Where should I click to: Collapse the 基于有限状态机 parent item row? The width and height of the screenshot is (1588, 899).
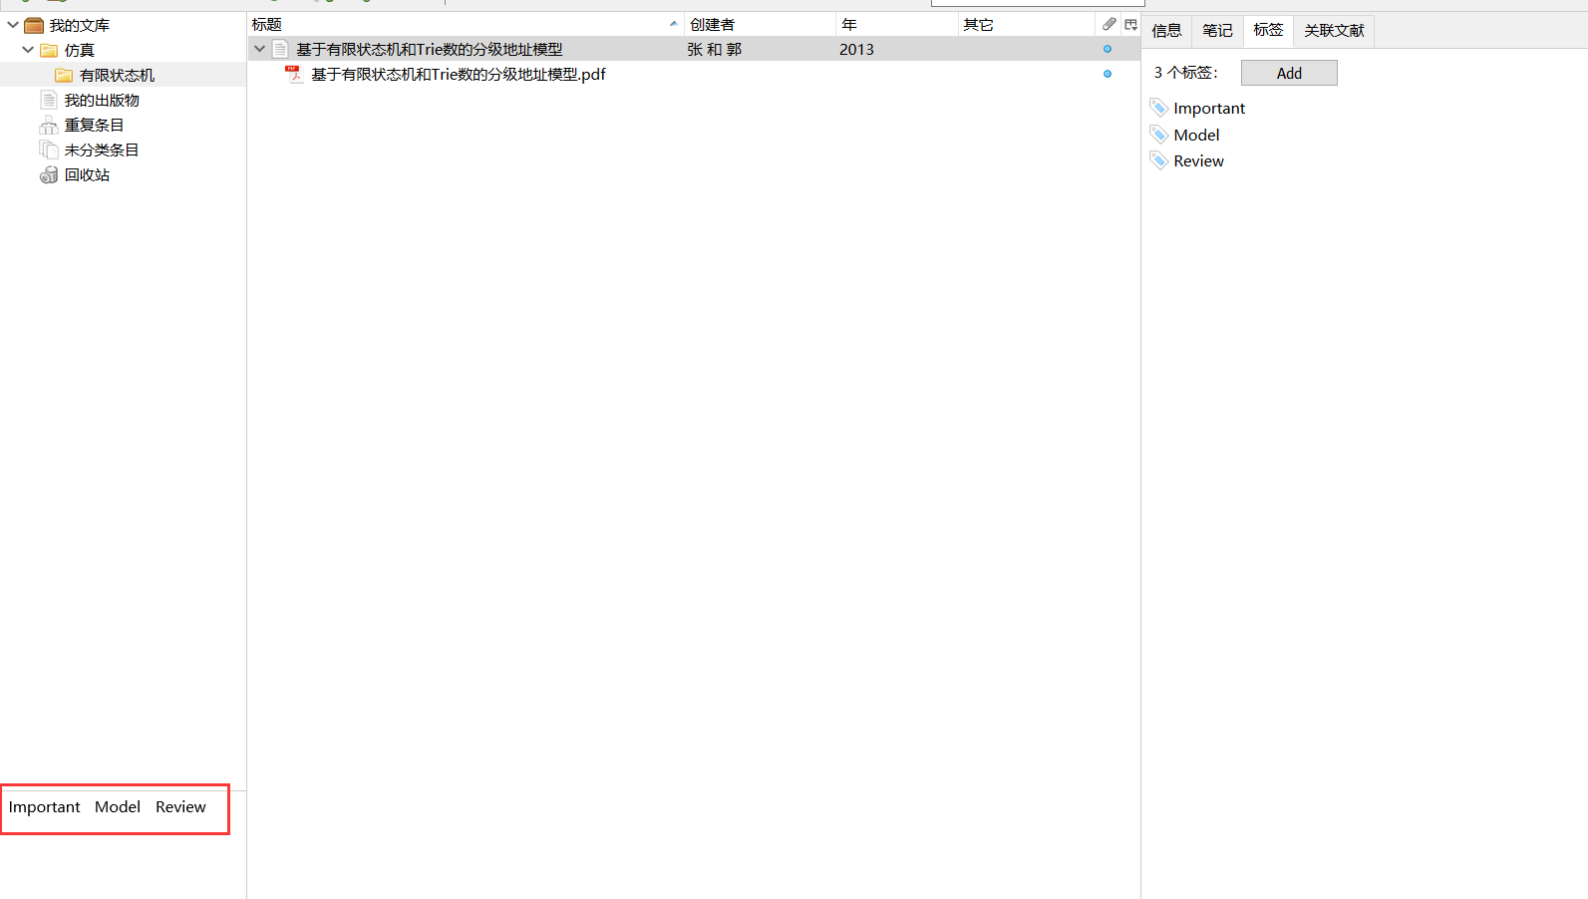[x=259, y=49]
